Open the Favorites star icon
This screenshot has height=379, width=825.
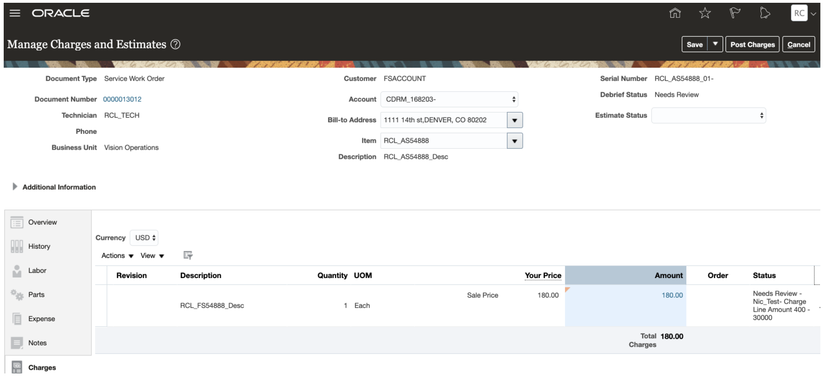(x=705, y=13)
